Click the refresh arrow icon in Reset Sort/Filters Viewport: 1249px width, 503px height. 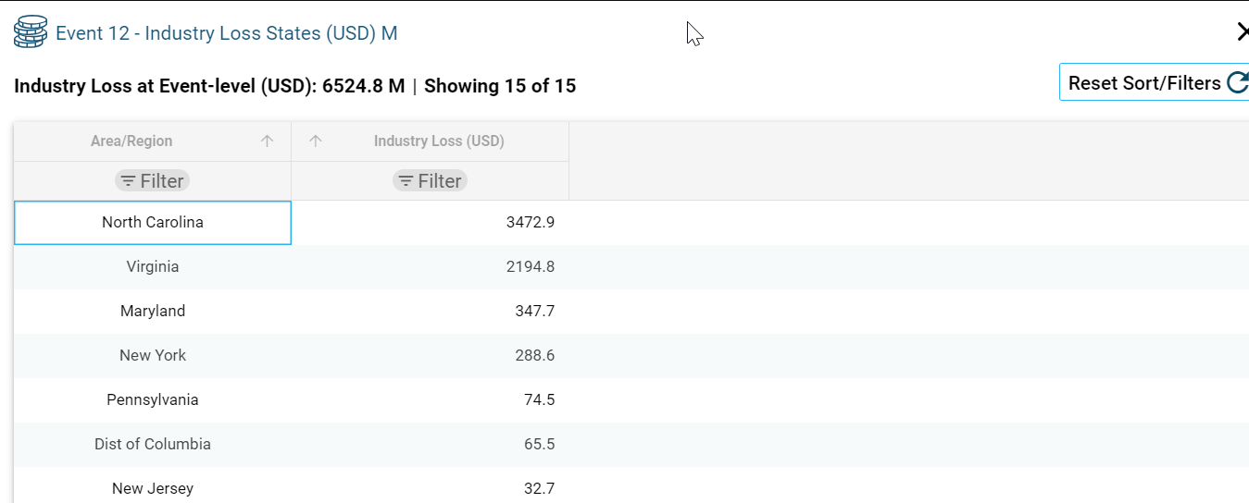1237,83
